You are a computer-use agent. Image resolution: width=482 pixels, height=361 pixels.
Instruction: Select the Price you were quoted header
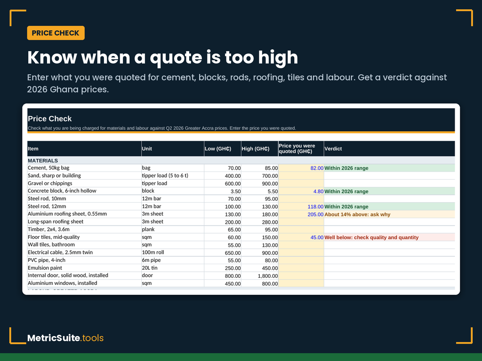point(301,149)
